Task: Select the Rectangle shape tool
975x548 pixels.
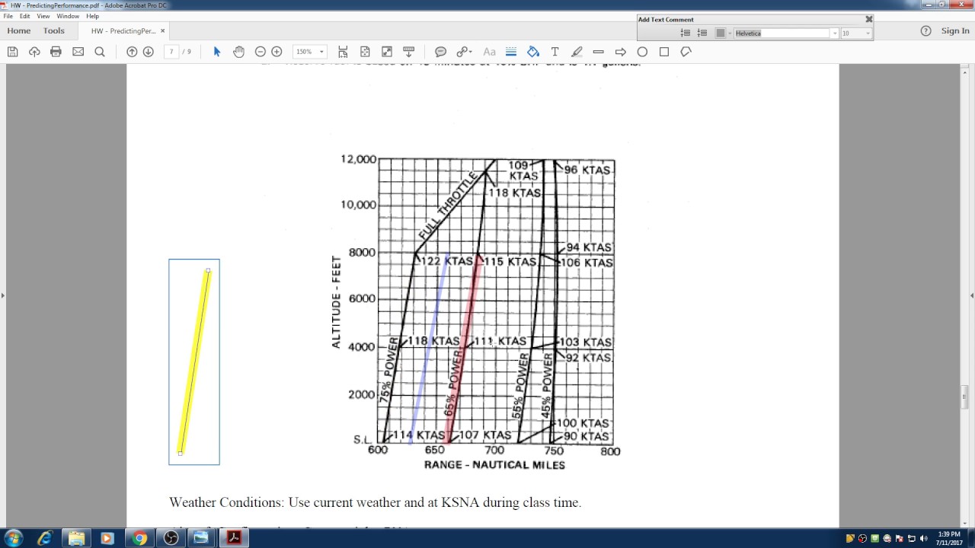Action: point(664,52)
